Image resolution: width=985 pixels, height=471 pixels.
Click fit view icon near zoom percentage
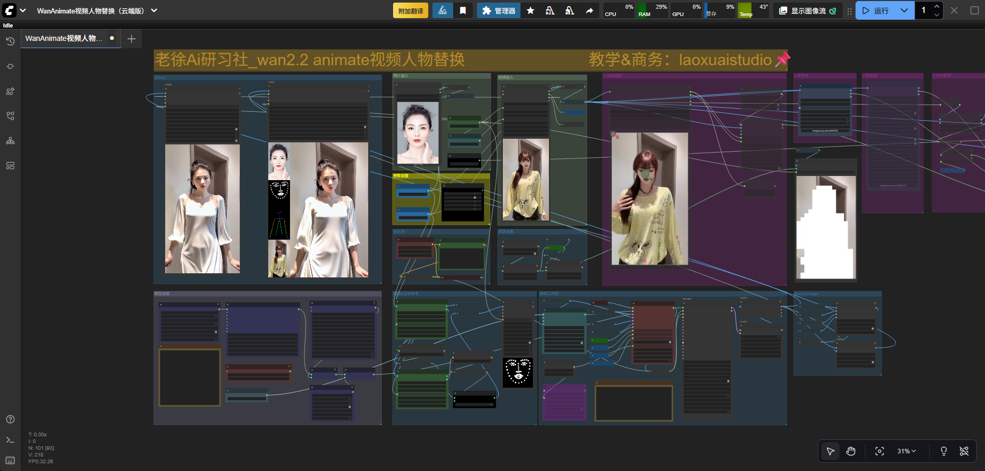point(879,451)
